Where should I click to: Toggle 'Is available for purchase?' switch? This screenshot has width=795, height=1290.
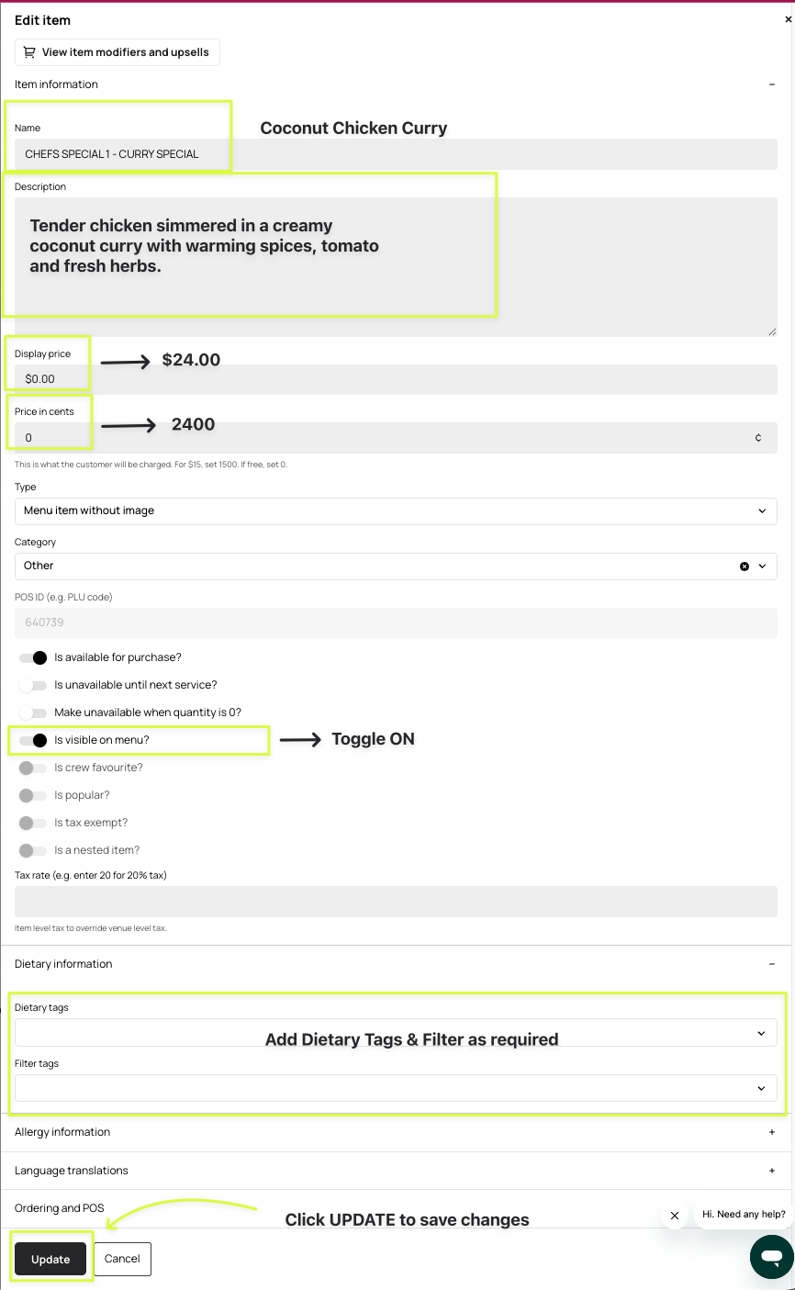pyautogui.click(x=33, y=657)
